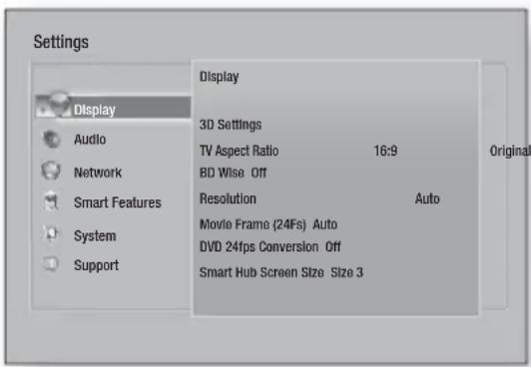The height and width of the screenshot is (367, 531).
Task: Click the Display panel heading
Action: [220, 77]
